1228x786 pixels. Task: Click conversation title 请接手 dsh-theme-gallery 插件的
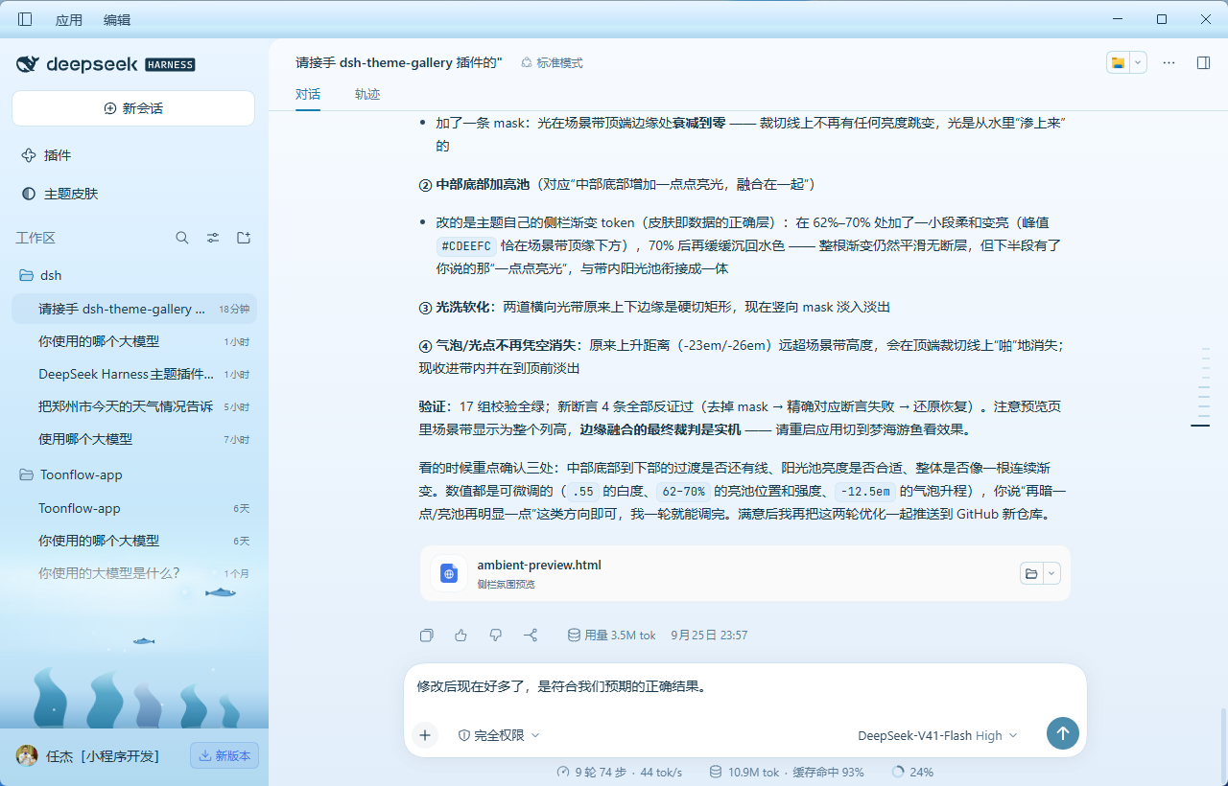click(x=399, y=62)
